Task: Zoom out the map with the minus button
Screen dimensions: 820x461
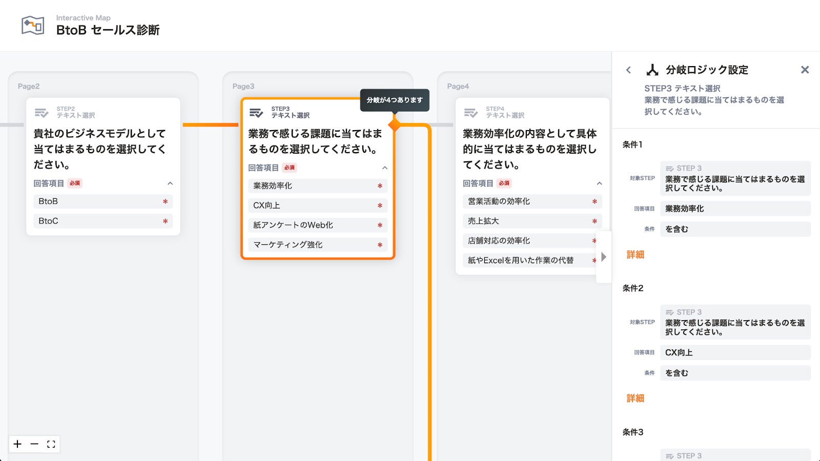Action: click(34, 444)
